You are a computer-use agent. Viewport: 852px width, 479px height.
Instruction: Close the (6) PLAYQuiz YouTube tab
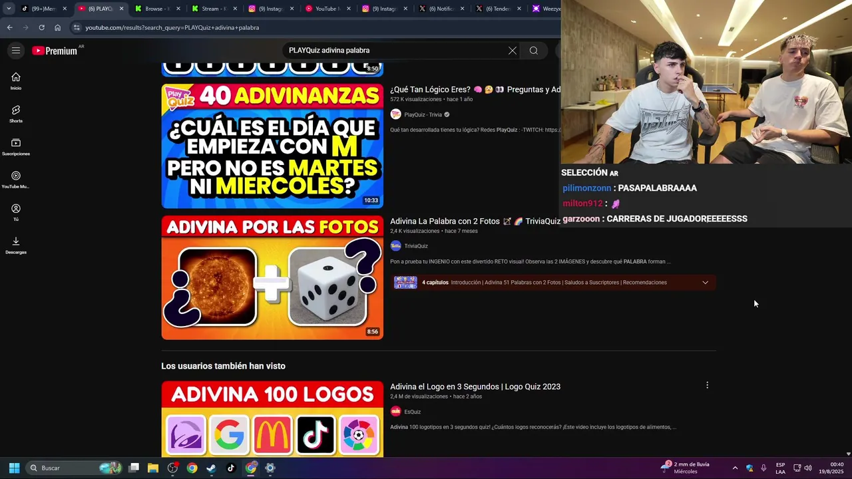pos(121,9)
